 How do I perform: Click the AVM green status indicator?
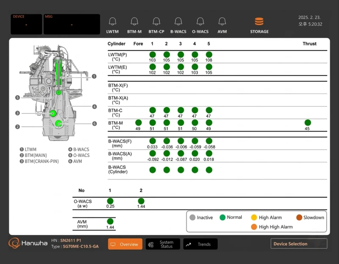tap(110, 221)
